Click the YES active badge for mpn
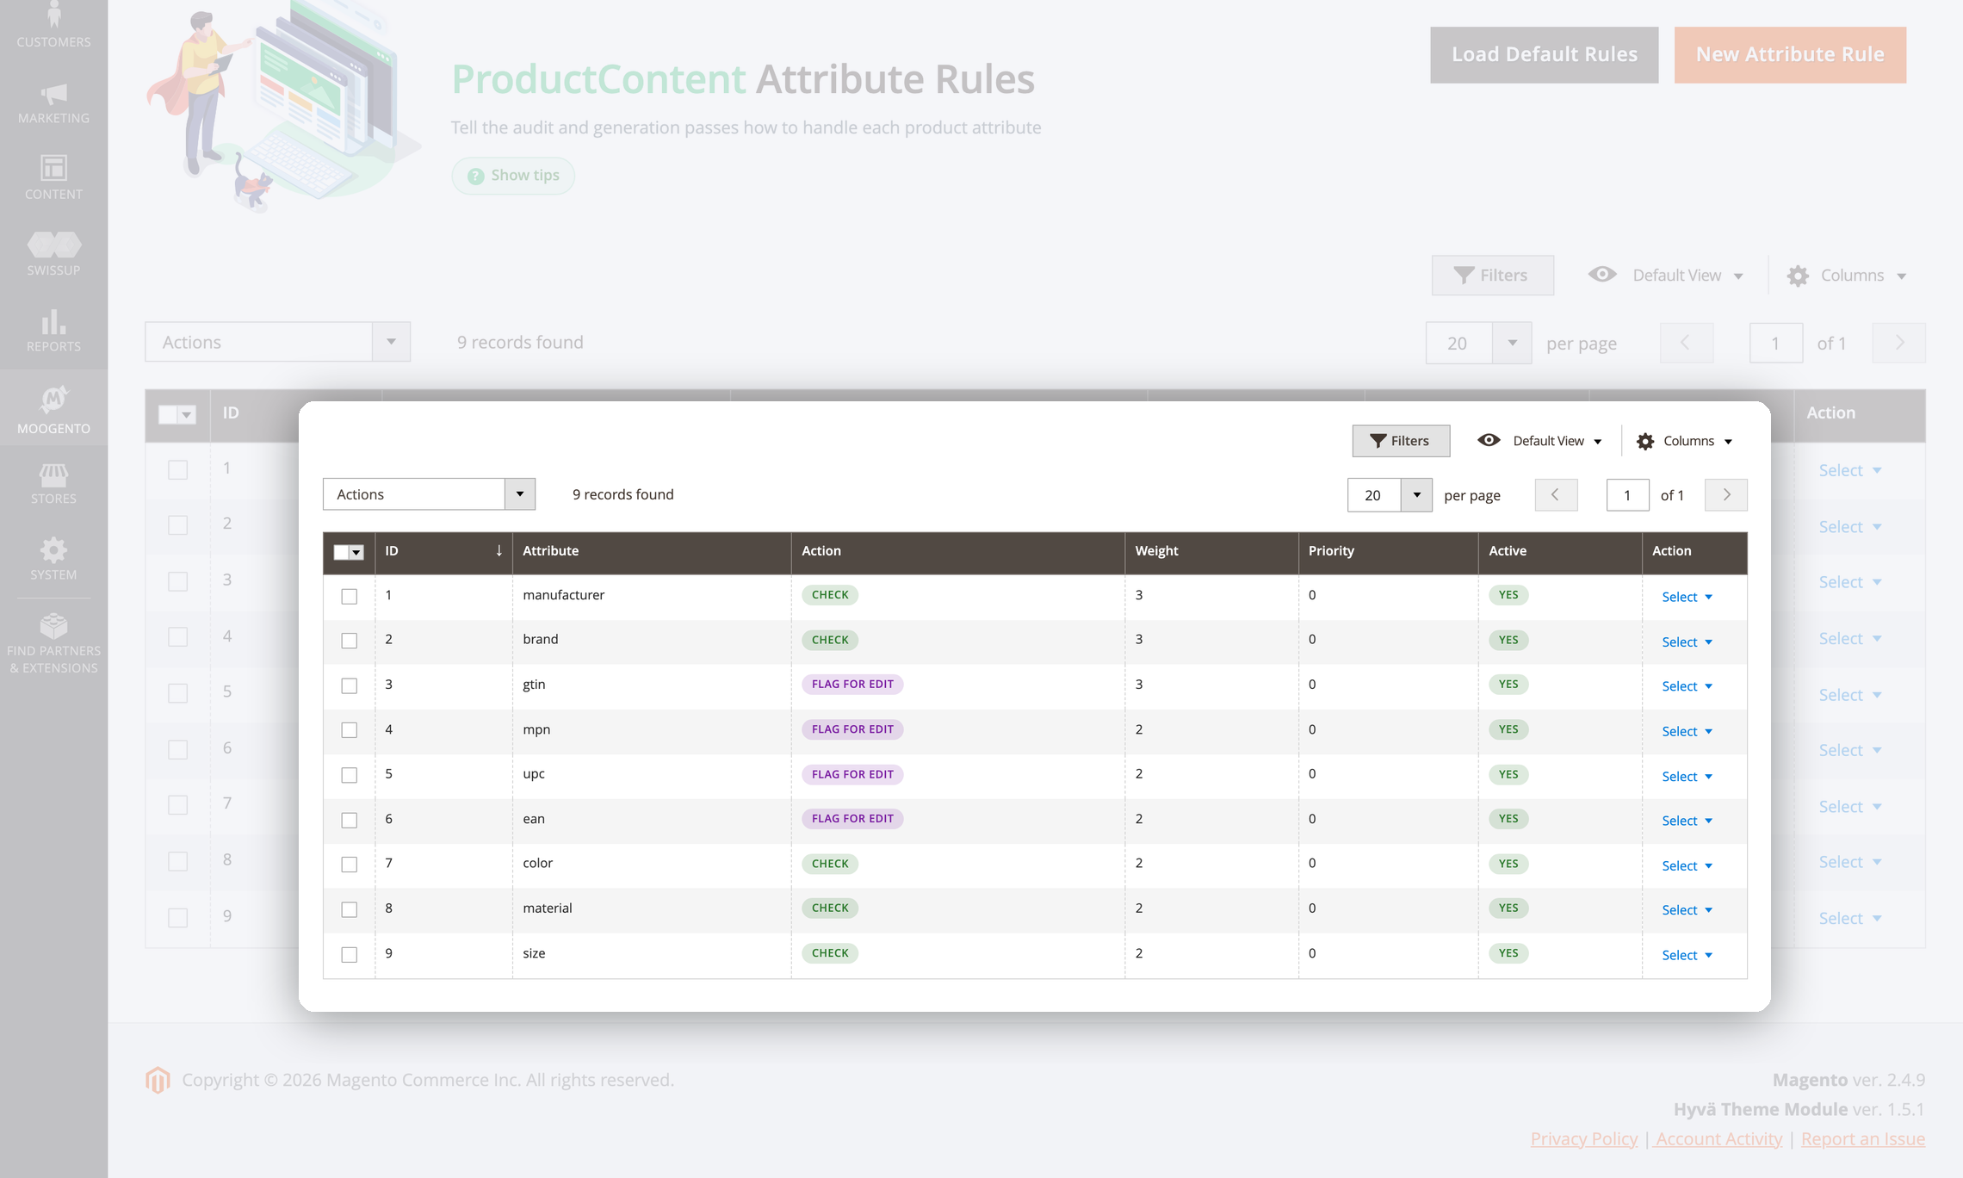The height and width of the screenshot is (1178, 1963). [x=1508, y=729]
